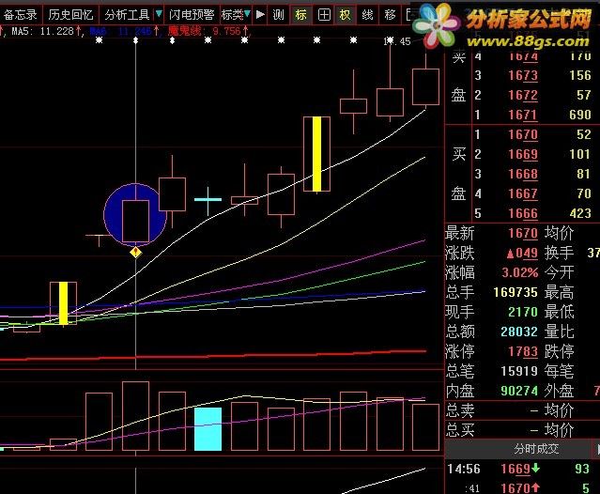Toggle the yellow 权 rights-adjustment button

click(x=345, y=14)
